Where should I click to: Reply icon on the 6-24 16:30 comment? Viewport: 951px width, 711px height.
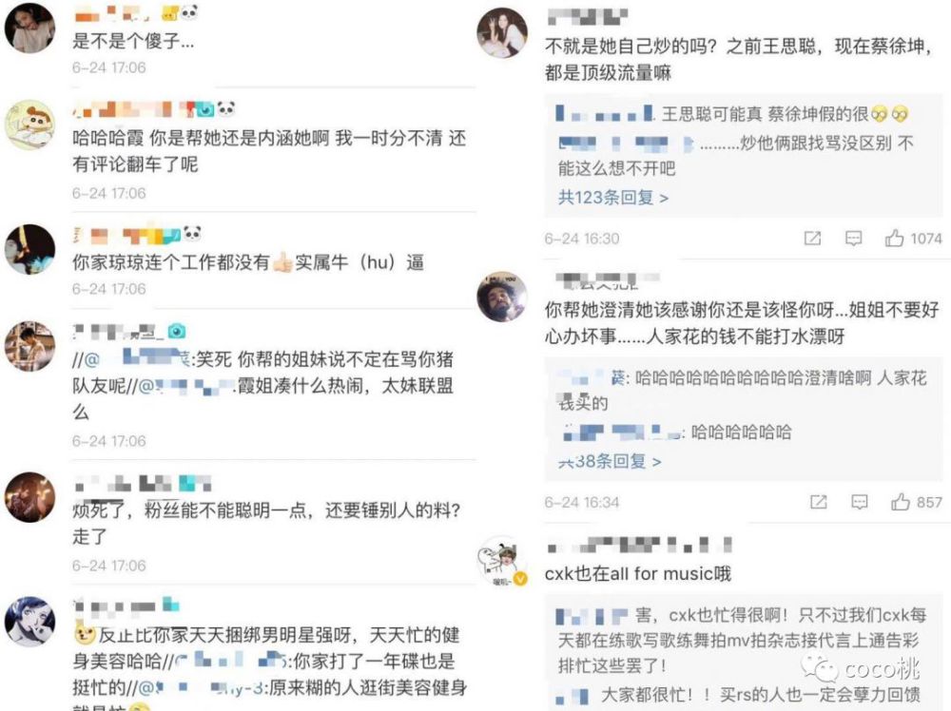click(x=853, y=239)
